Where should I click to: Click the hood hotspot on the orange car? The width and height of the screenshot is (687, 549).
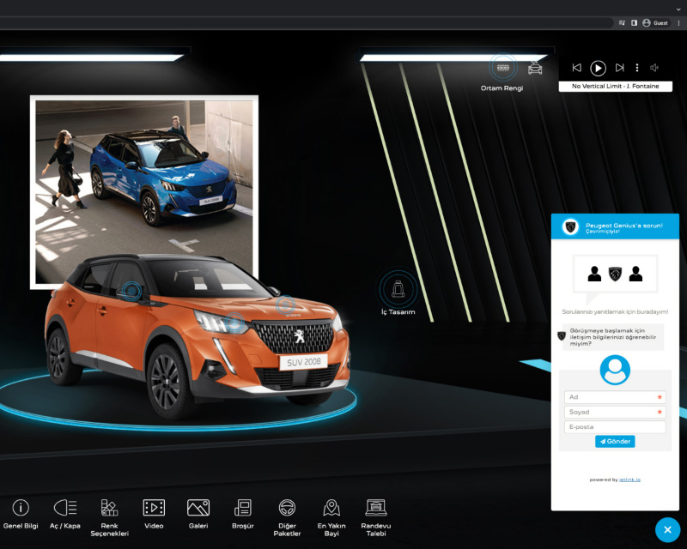pyautogui.click(x=285, y=305)
